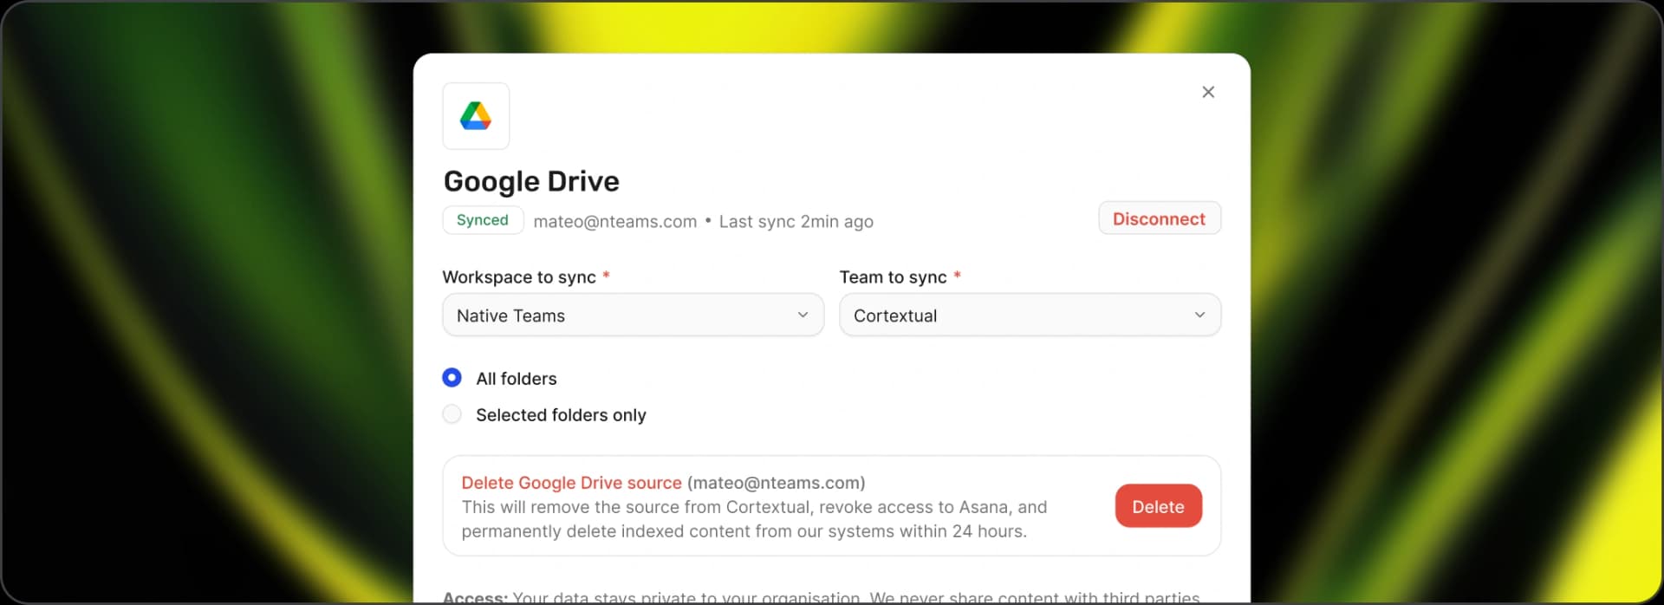Image resolution: width=1664 pixels, height=605 pixels.
Task: Click the red Delete button
Action: click(x=1158, y=506)
